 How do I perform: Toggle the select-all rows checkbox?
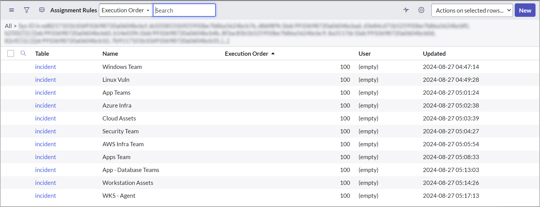coord(11,54)
